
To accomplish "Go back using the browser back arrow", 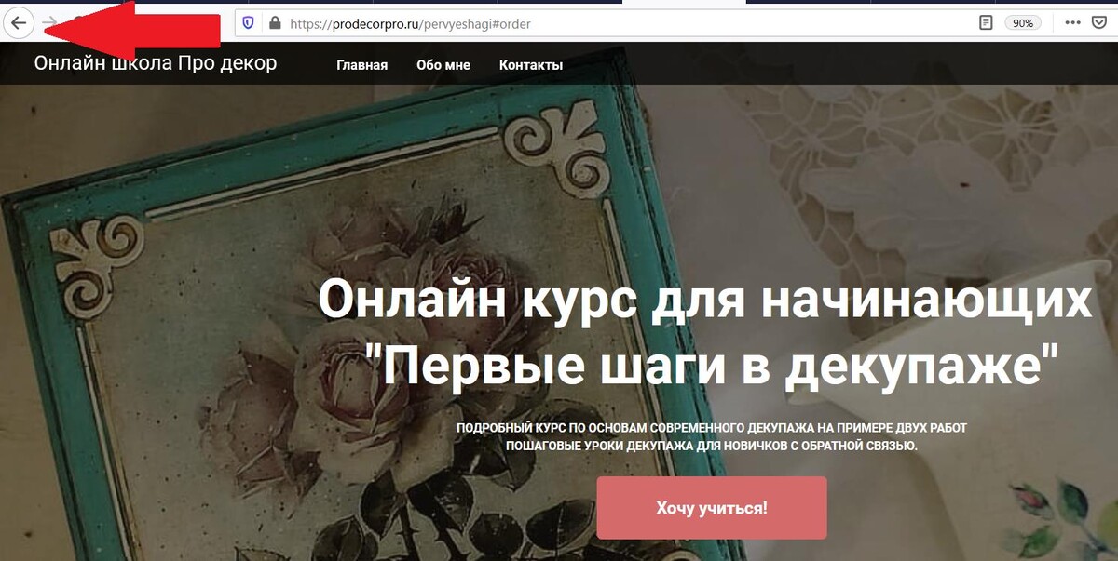I will click(x=19, y=23).
